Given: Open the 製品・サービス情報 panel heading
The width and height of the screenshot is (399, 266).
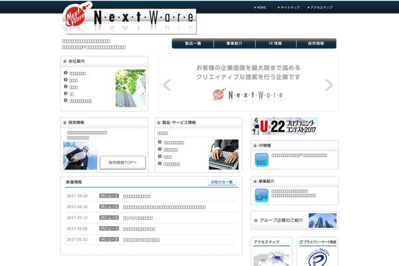Looking at the screenshot, I should click(x=179, y=122).
